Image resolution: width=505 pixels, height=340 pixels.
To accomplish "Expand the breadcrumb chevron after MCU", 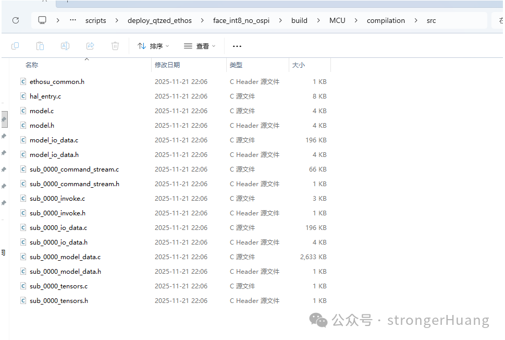I will 355,20.
